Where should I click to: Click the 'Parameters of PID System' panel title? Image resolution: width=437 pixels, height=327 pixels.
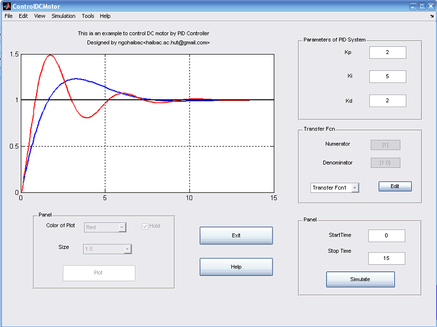click(334, 40)
